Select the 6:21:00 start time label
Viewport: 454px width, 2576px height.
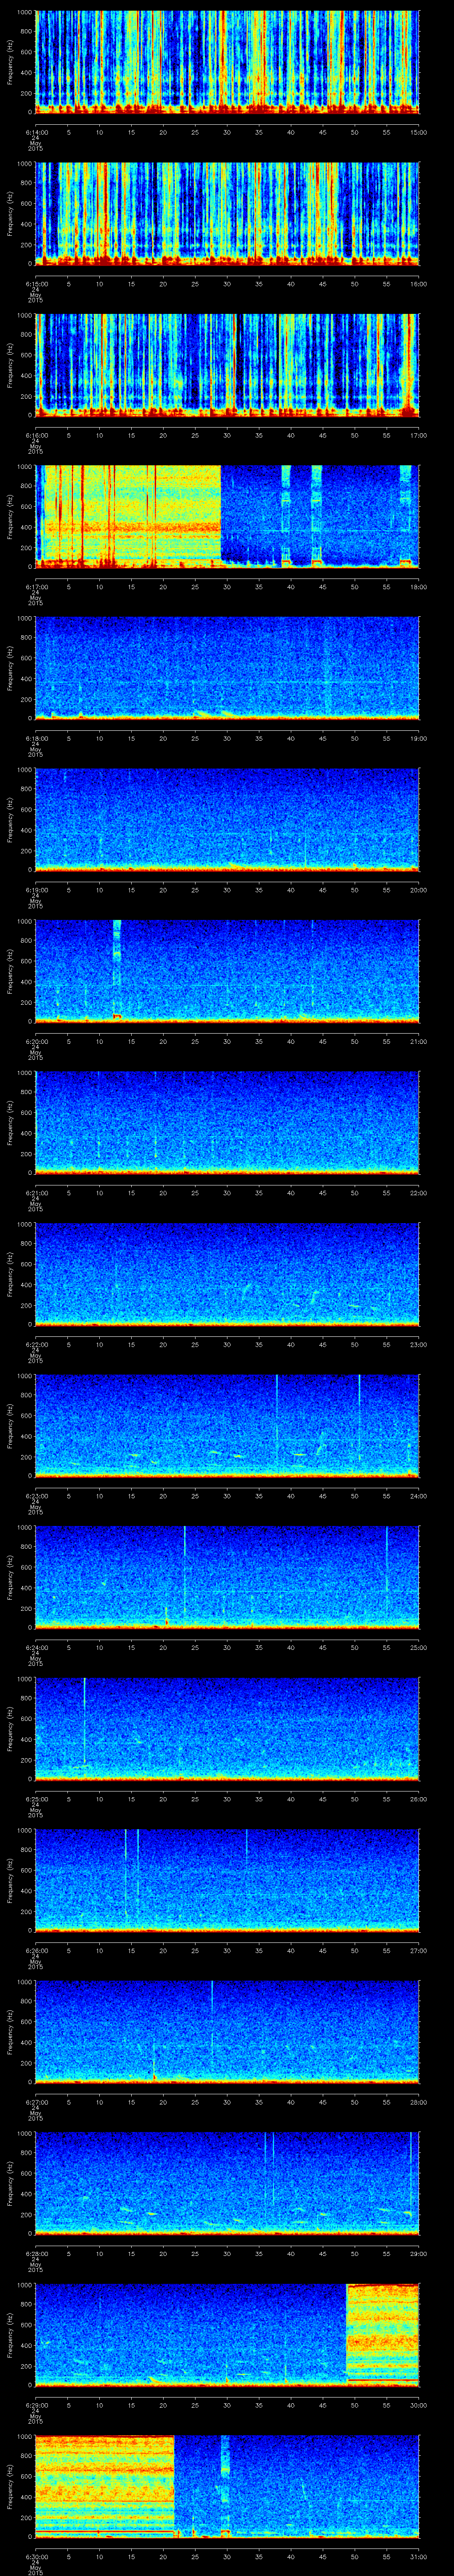click(36, 1192)
